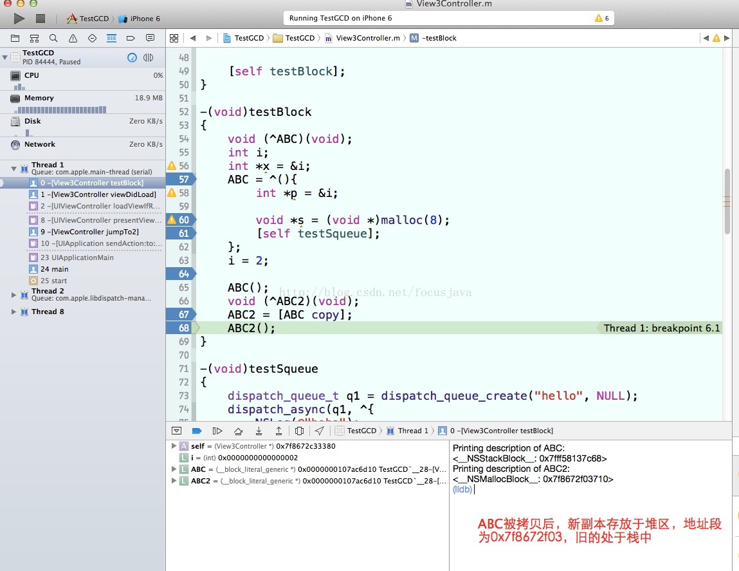Click the Stop button in toolbar
Viewport: 739px width, 571px height.
tap(41, 19)
